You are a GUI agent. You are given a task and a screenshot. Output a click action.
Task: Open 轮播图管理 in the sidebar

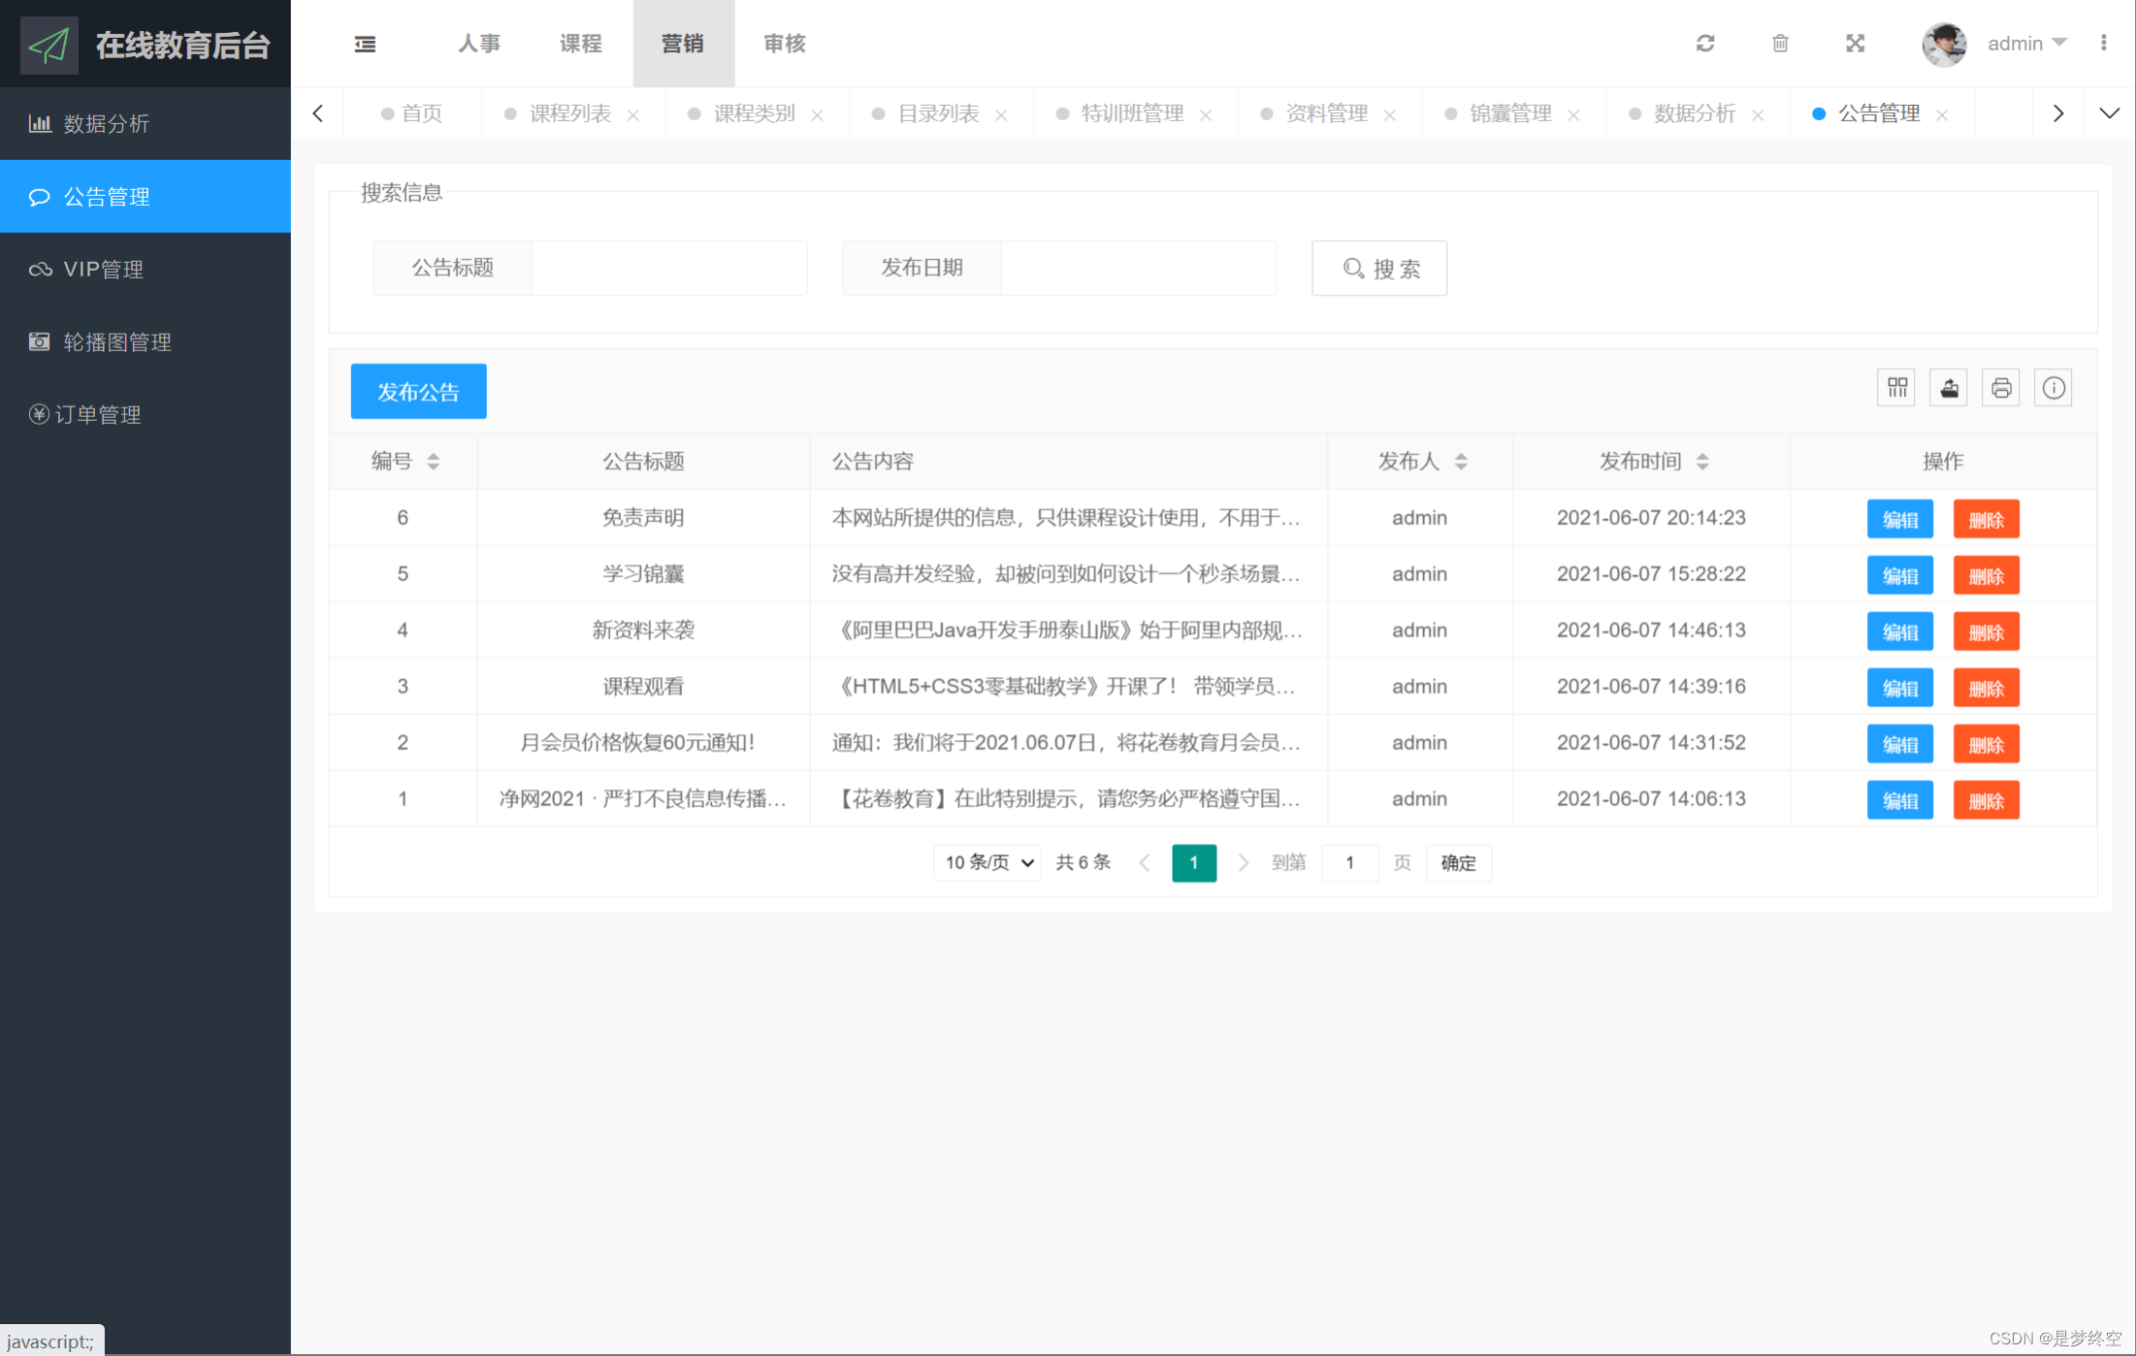[x=146, y=341]
